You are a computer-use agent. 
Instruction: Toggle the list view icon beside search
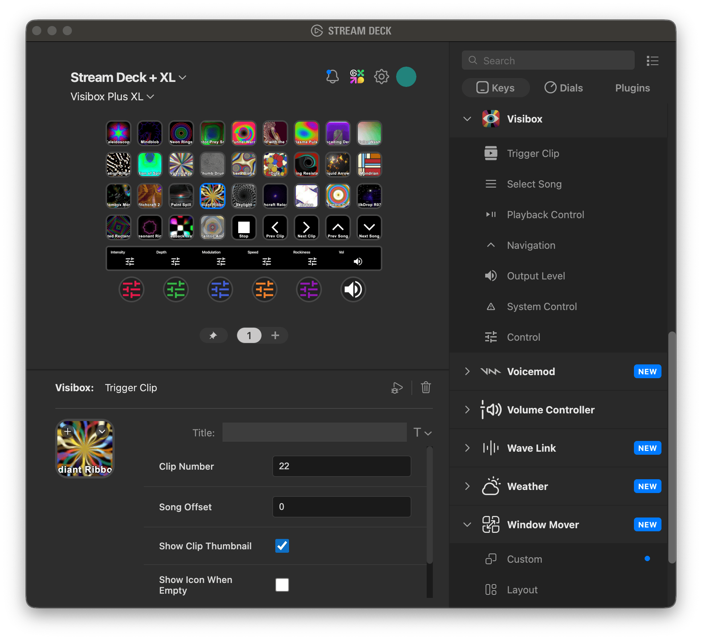[652, 61]
